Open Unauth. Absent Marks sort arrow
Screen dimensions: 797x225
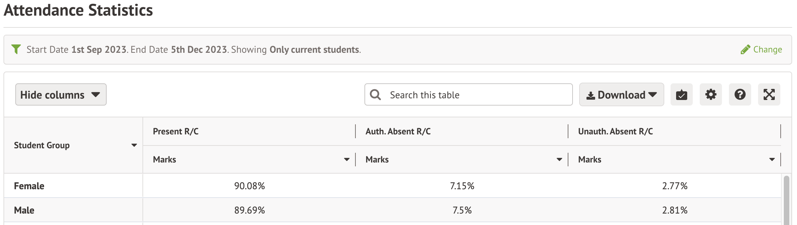(772, 159)
